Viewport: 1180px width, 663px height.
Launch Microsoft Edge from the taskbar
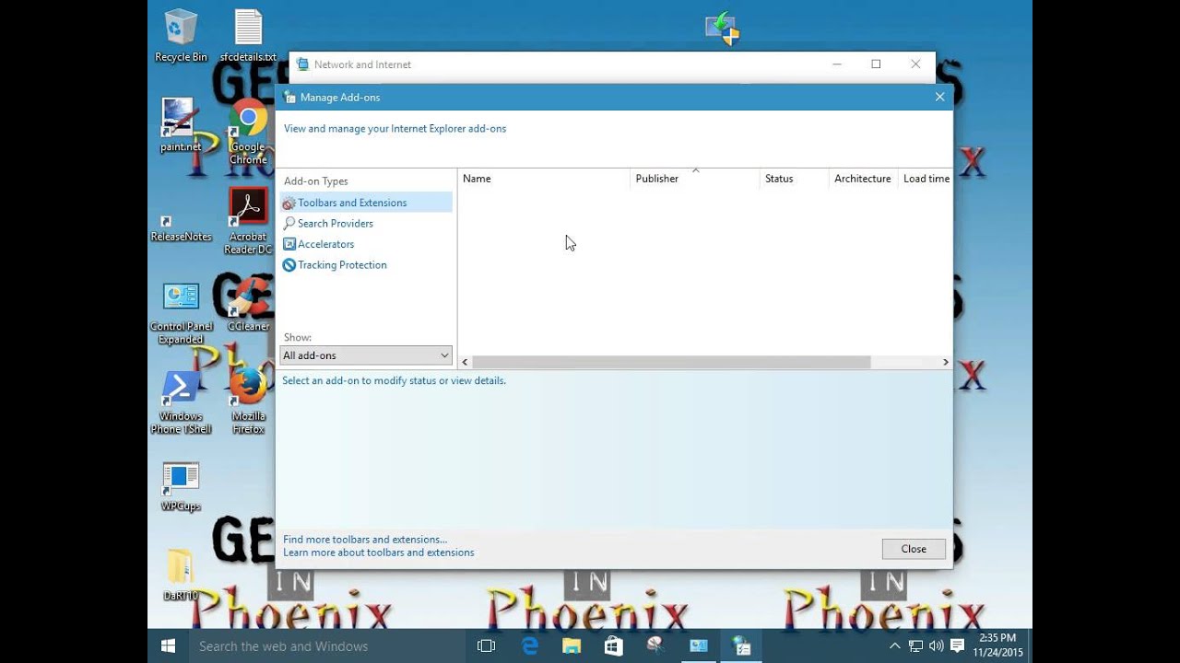(530, 646)
